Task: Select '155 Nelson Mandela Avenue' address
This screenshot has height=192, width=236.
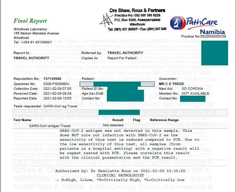Action: pyautogui.click(x=36, y=33)
